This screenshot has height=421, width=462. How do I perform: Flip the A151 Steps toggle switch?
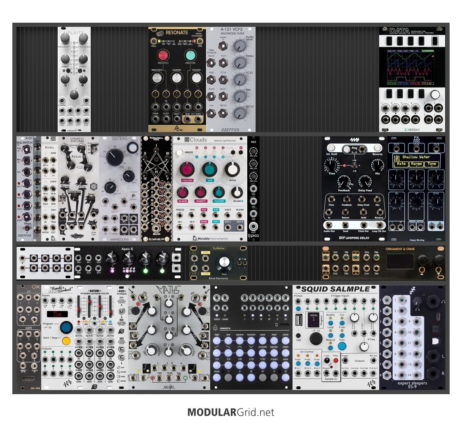pos(27,228)
